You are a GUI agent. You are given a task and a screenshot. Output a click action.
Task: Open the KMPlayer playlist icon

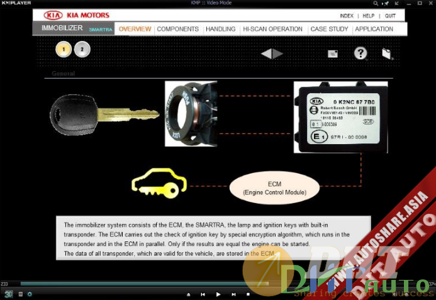(21, 294)
